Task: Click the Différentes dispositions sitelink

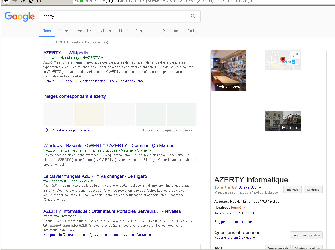Action: (126, 81)
